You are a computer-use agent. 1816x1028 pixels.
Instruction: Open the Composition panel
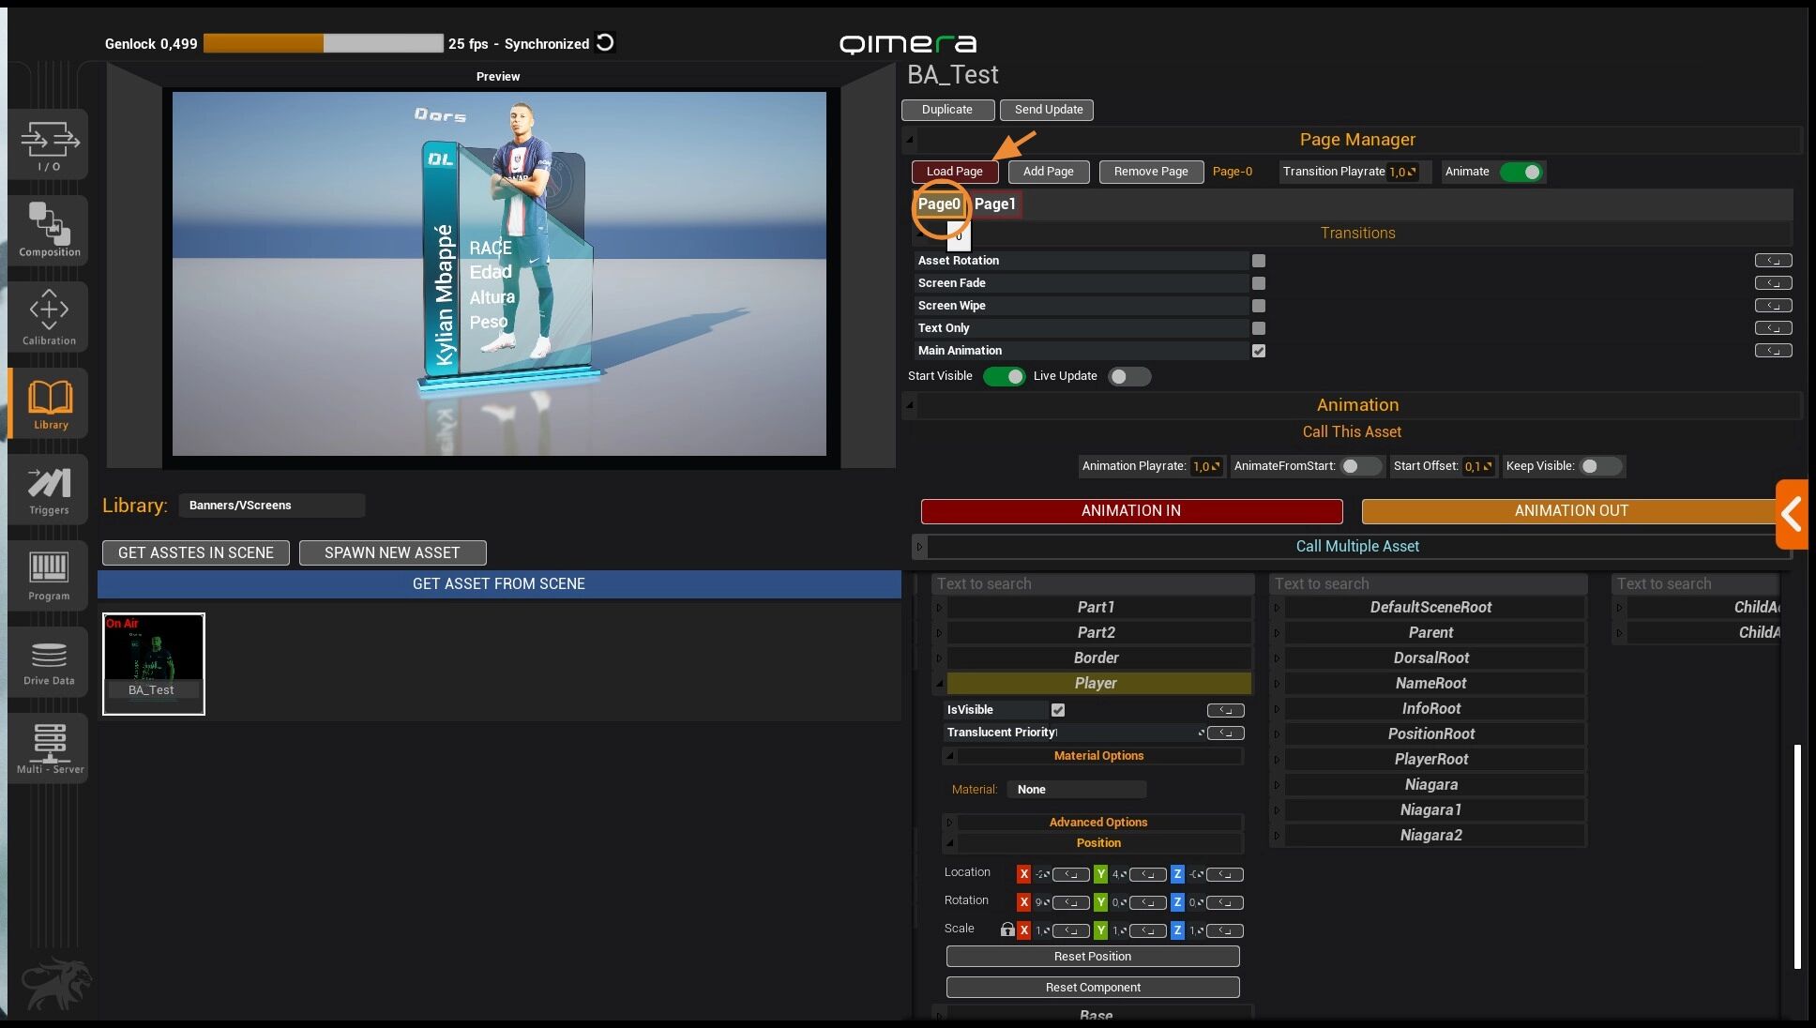click(x=49, y=230)
